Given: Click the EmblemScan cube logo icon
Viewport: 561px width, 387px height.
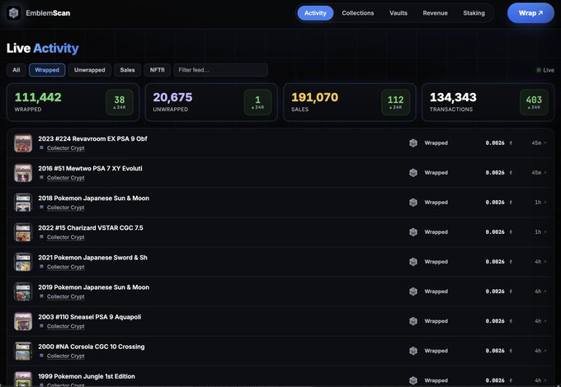Looking at the screenshot, I should (13, 13).
